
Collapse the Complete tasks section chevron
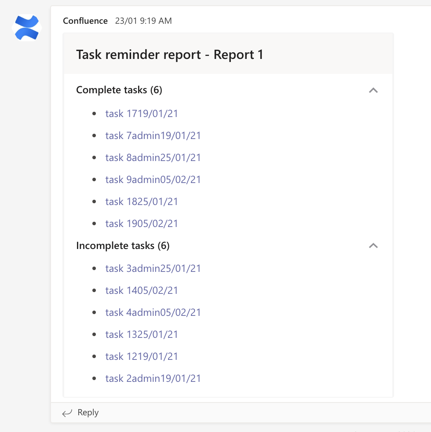[x=373, y=90]
